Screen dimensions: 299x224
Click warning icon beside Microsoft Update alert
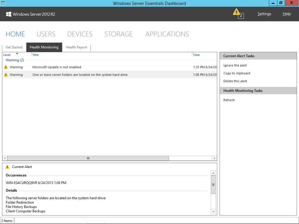coord(6,67)
